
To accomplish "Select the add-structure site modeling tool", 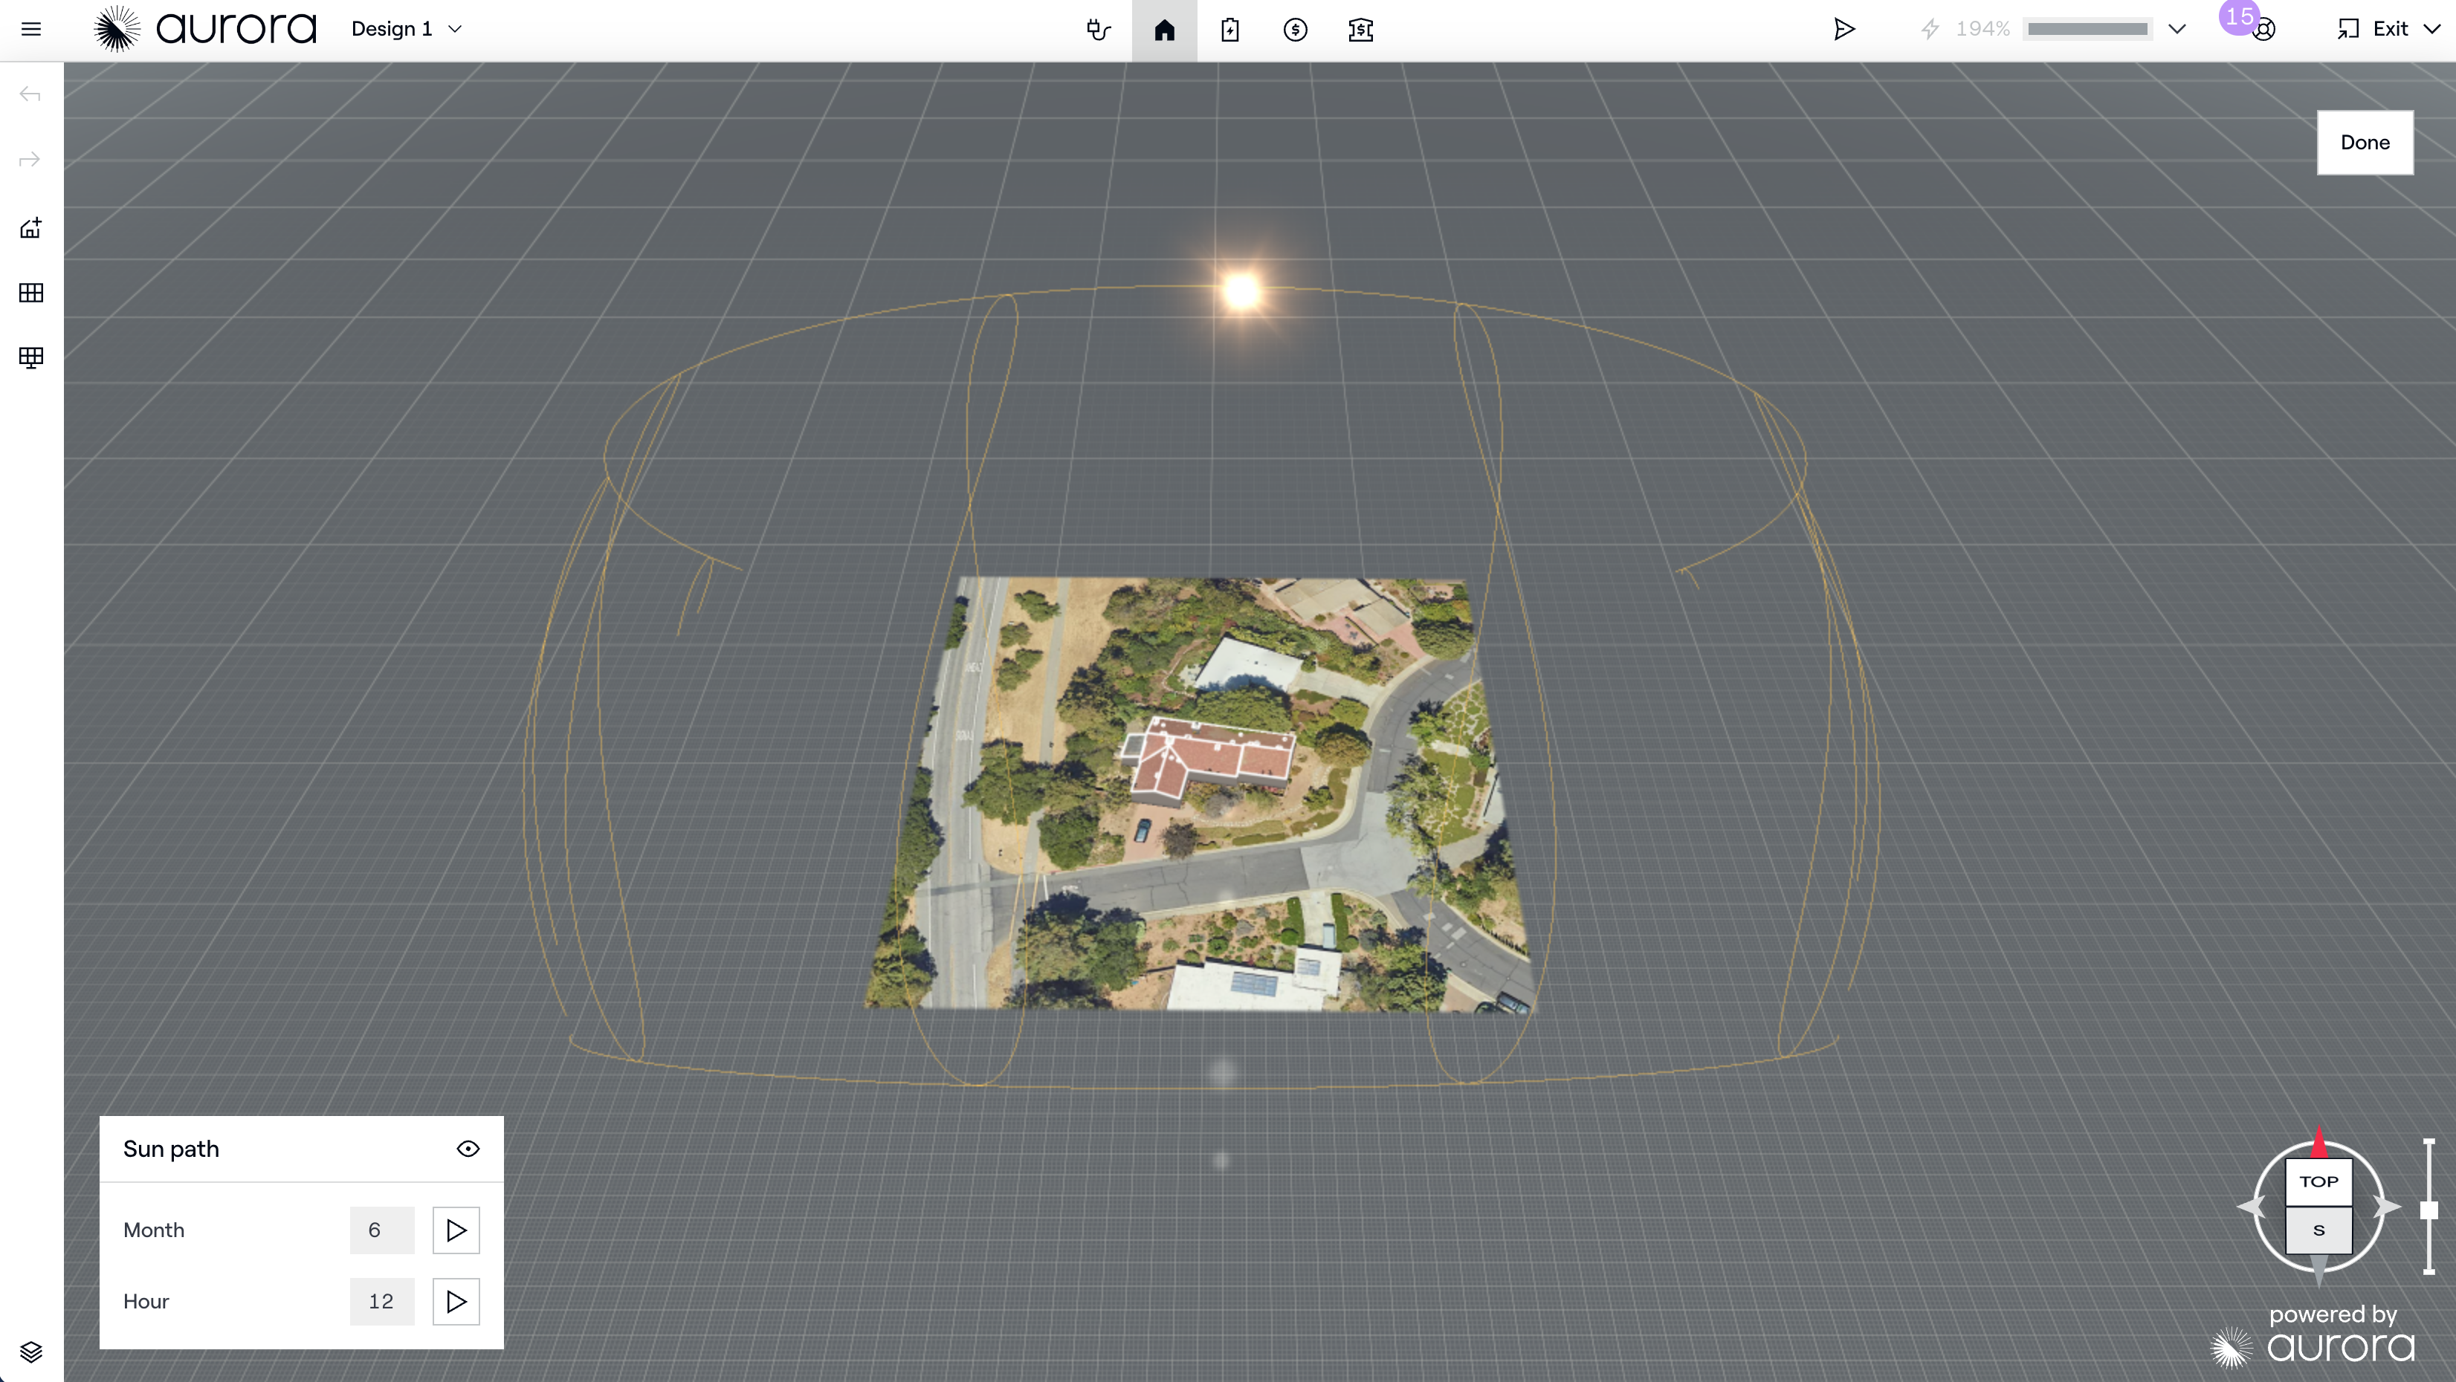I will tap(30, 228).
